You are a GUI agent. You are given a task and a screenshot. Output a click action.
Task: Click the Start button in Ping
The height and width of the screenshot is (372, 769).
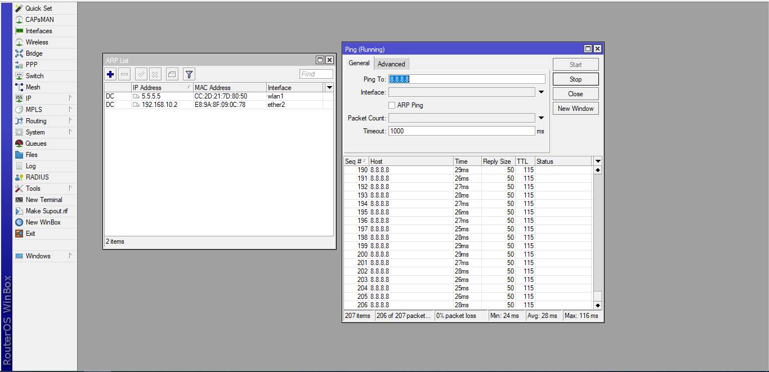click(575, 65)
